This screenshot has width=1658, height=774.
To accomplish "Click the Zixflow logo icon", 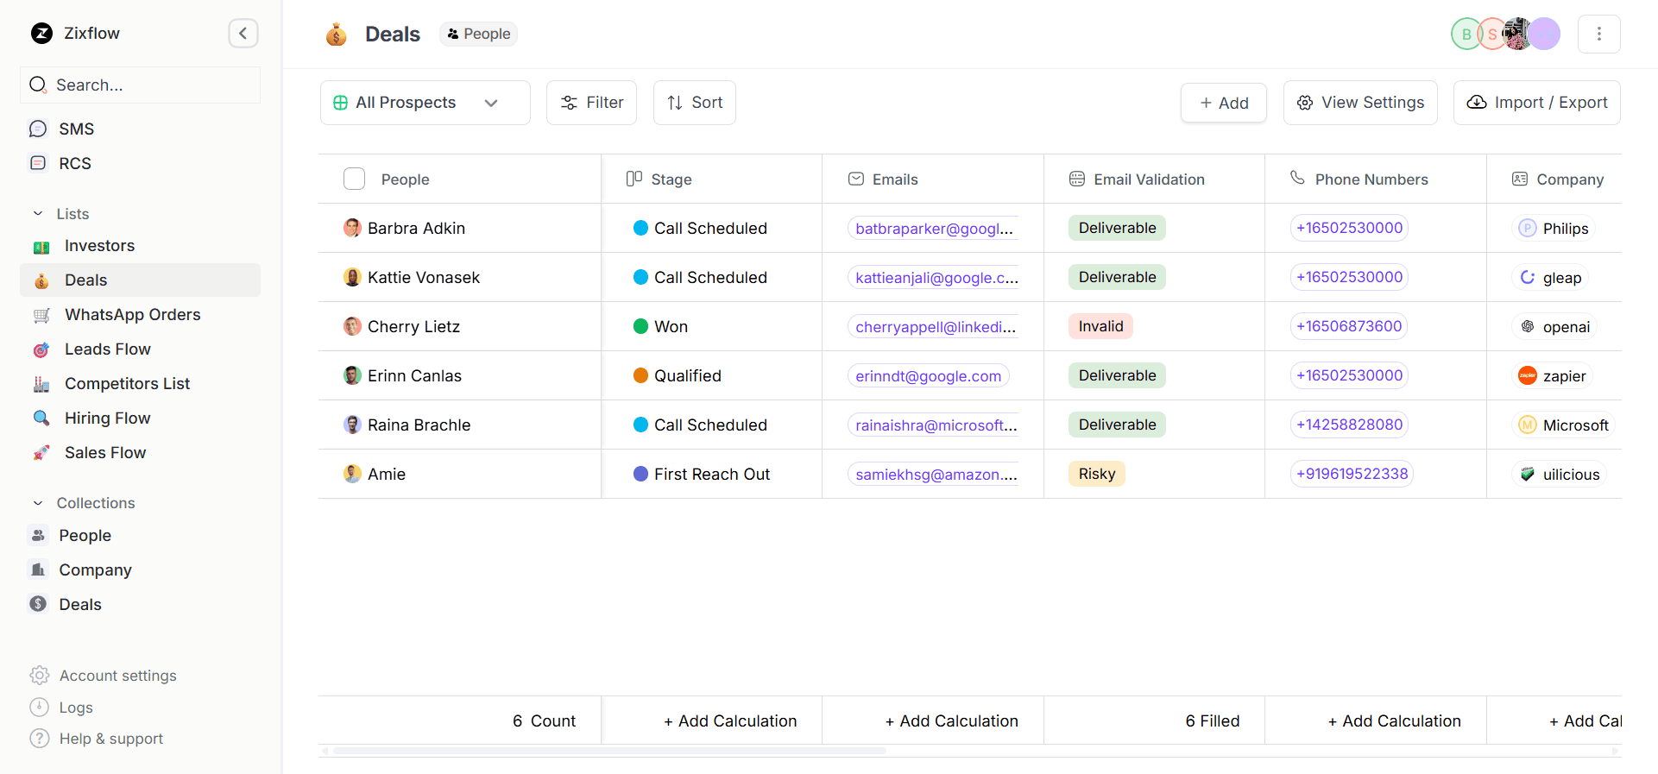I will tap(41, 34).
